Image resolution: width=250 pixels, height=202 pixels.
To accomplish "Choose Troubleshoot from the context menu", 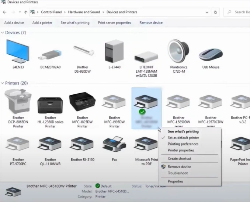I will point(178,173).
